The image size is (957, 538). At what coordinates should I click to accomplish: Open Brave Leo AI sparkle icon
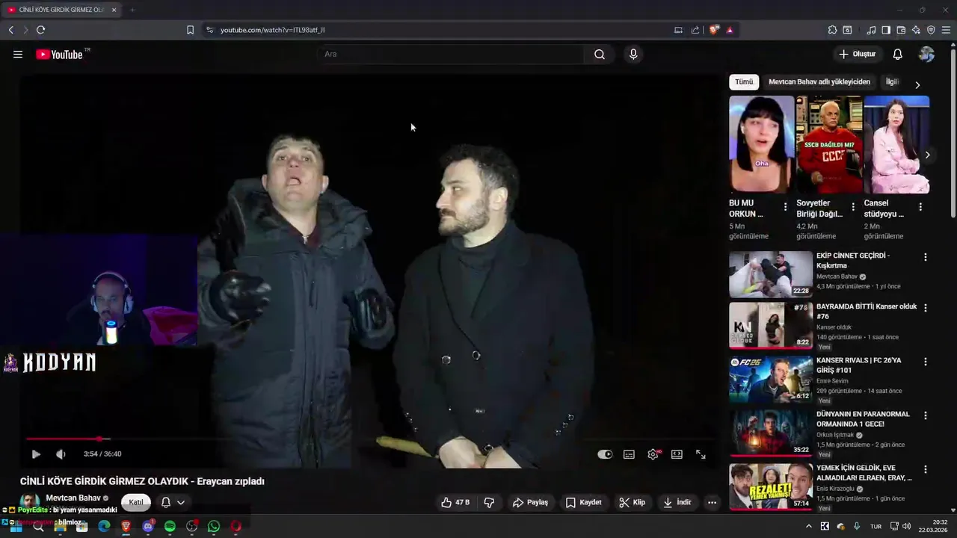coord(916,30)
